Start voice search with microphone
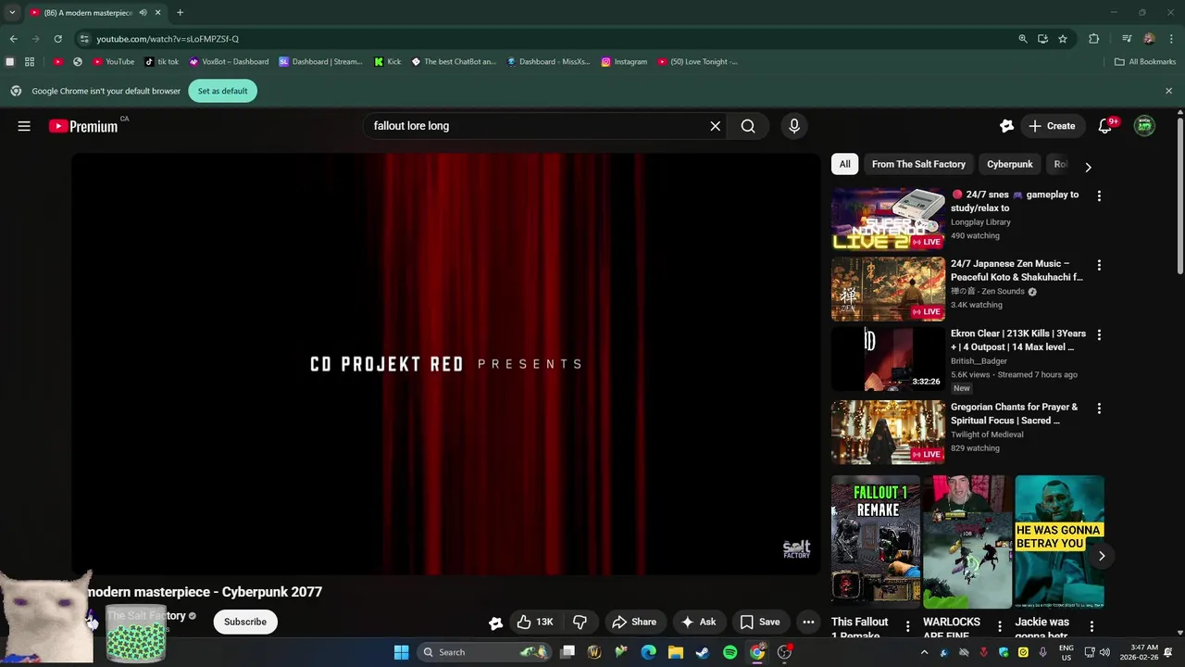Screen dimensions: 1185x667 (793, 126)
